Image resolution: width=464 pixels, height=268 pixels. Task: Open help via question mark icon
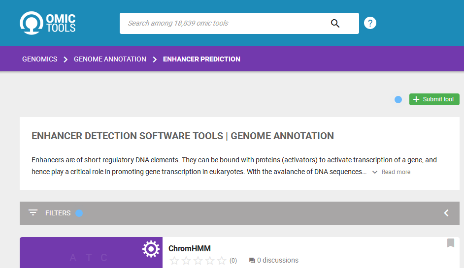point(370,23)
